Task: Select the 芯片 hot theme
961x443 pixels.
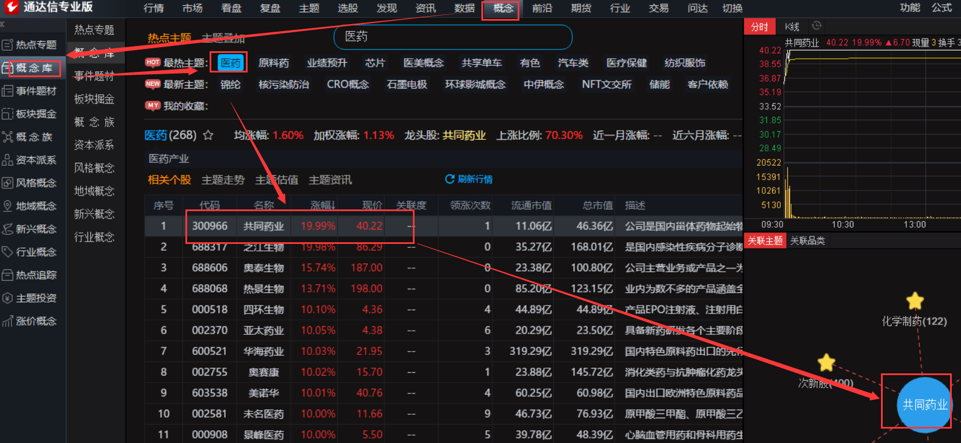Action: [375, 63]
